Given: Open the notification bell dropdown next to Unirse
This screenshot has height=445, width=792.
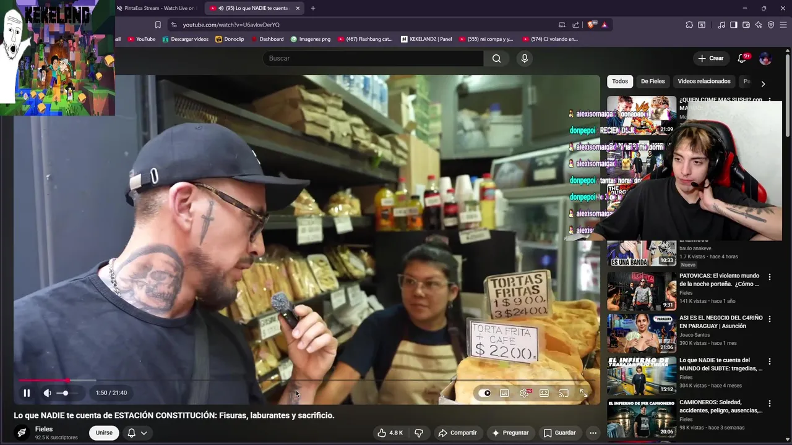Looking at the screenshot, I should click(137, 433).
